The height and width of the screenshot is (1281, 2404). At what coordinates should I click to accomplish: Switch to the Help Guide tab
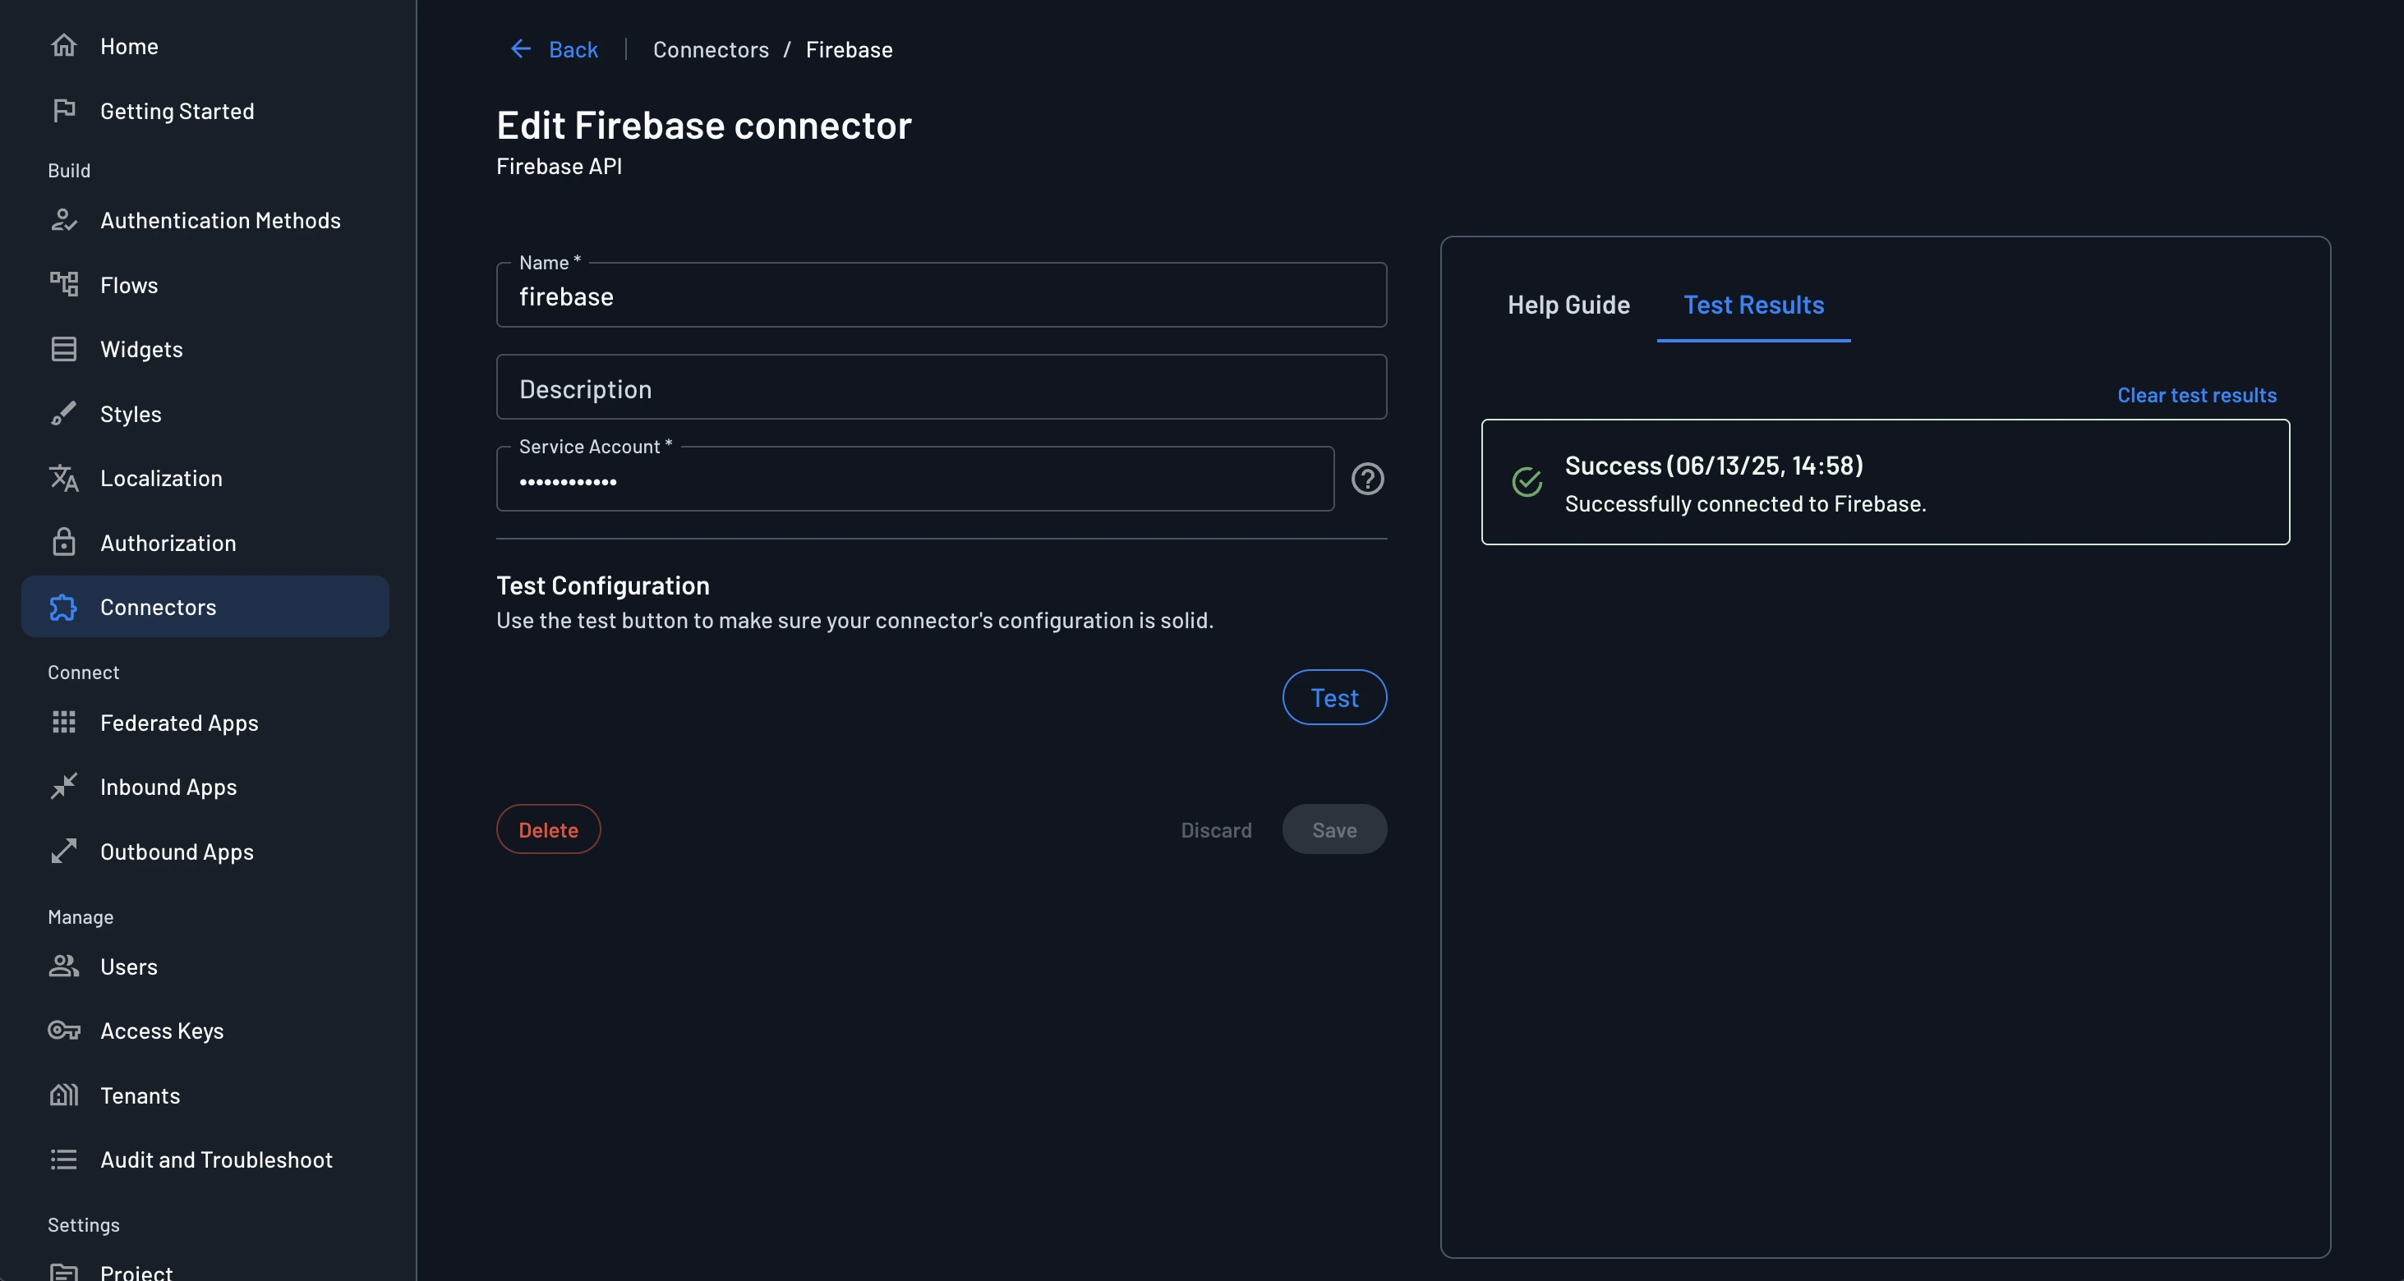tap(1568, 305)
